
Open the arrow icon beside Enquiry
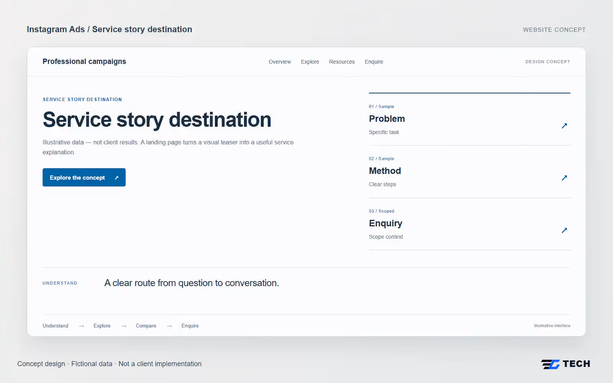point(564,230)
